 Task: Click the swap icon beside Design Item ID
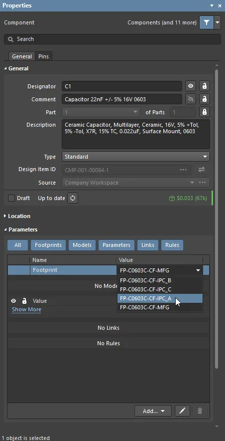[202, 170]
